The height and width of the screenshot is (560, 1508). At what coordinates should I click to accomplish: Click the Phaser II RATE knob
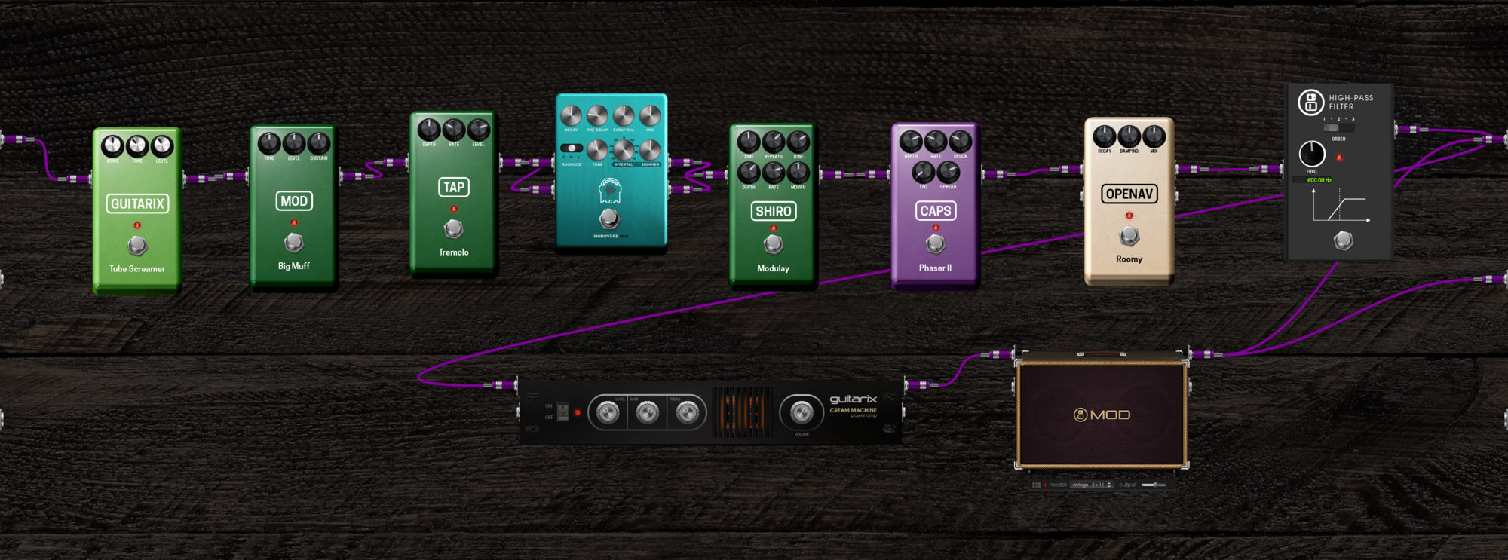point(936,141)
